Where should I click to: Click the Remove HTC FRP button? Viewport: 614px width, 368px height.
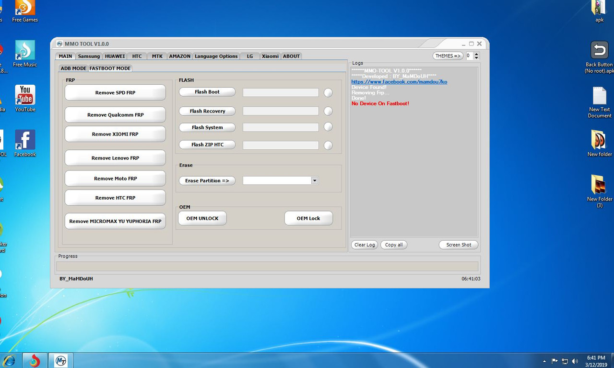115,198
